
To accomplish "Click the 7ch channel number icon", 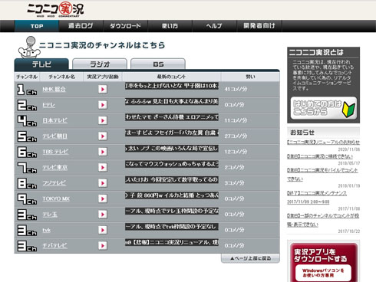I will pyautogui.click(x=27, y=168).
